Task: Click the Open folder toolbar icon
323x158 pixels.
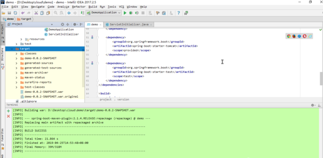Action: coord(3,13)
